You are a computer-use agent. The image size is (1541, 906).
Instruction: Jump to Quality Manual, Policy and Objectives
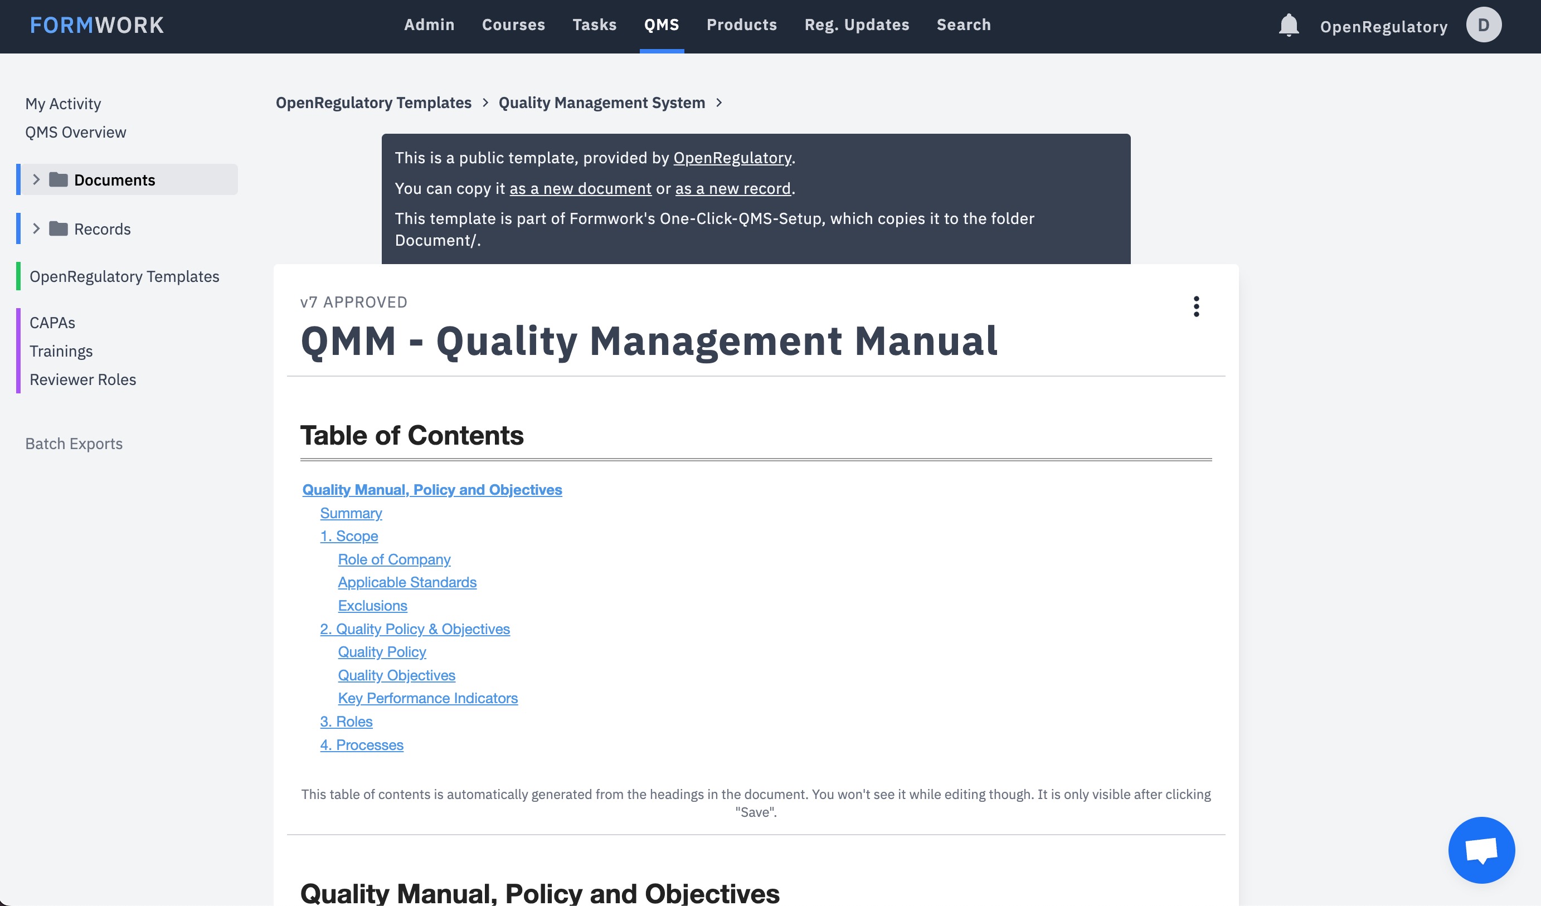pos(432,490)
